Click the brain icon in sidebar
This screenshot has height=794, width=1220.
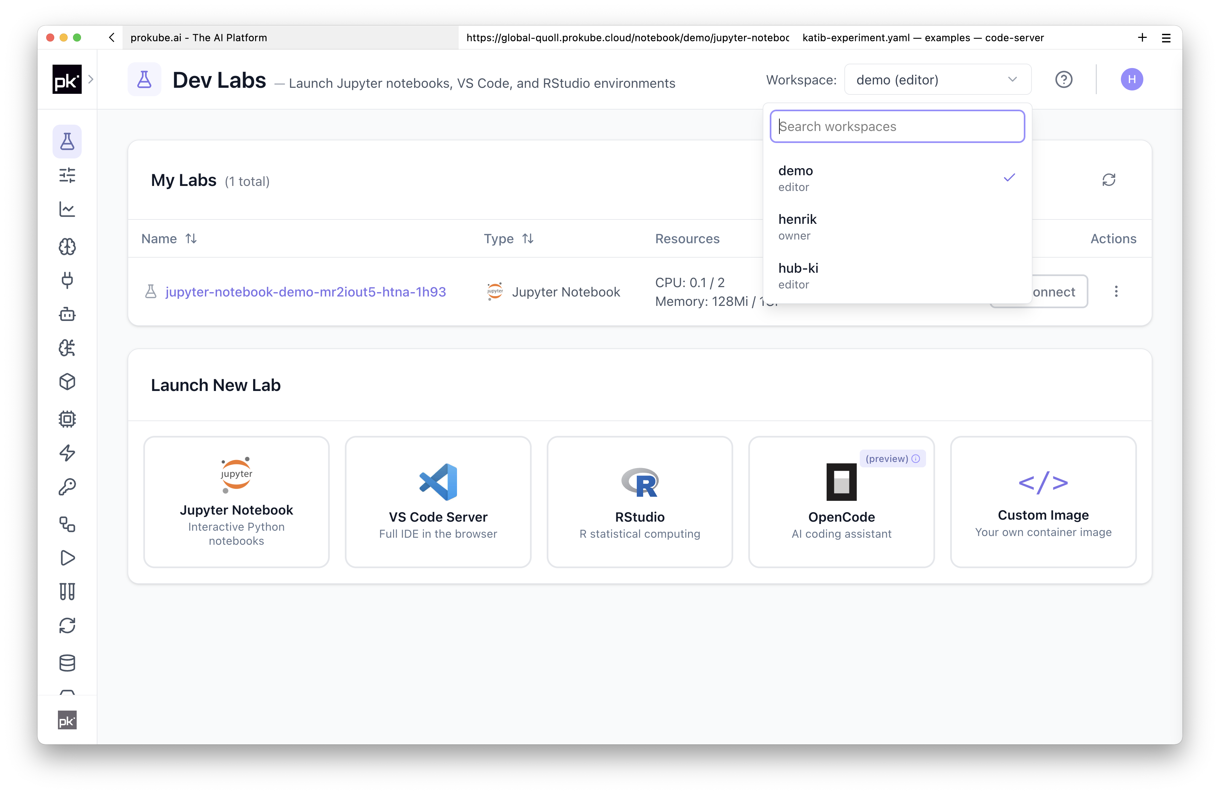[67, 247]
